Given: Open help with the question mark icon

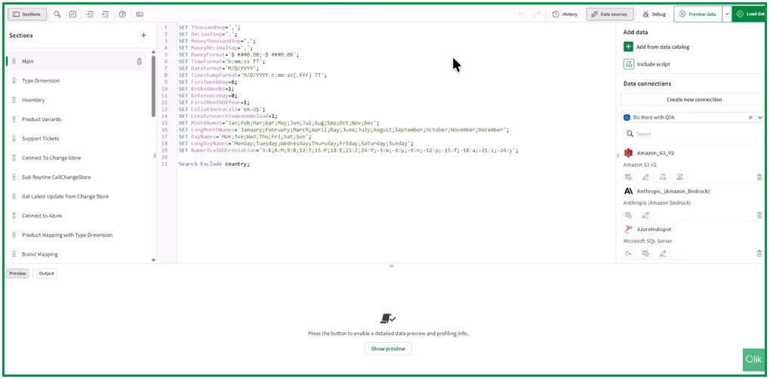Looking at the screenshot, I should tap(122, 14).
